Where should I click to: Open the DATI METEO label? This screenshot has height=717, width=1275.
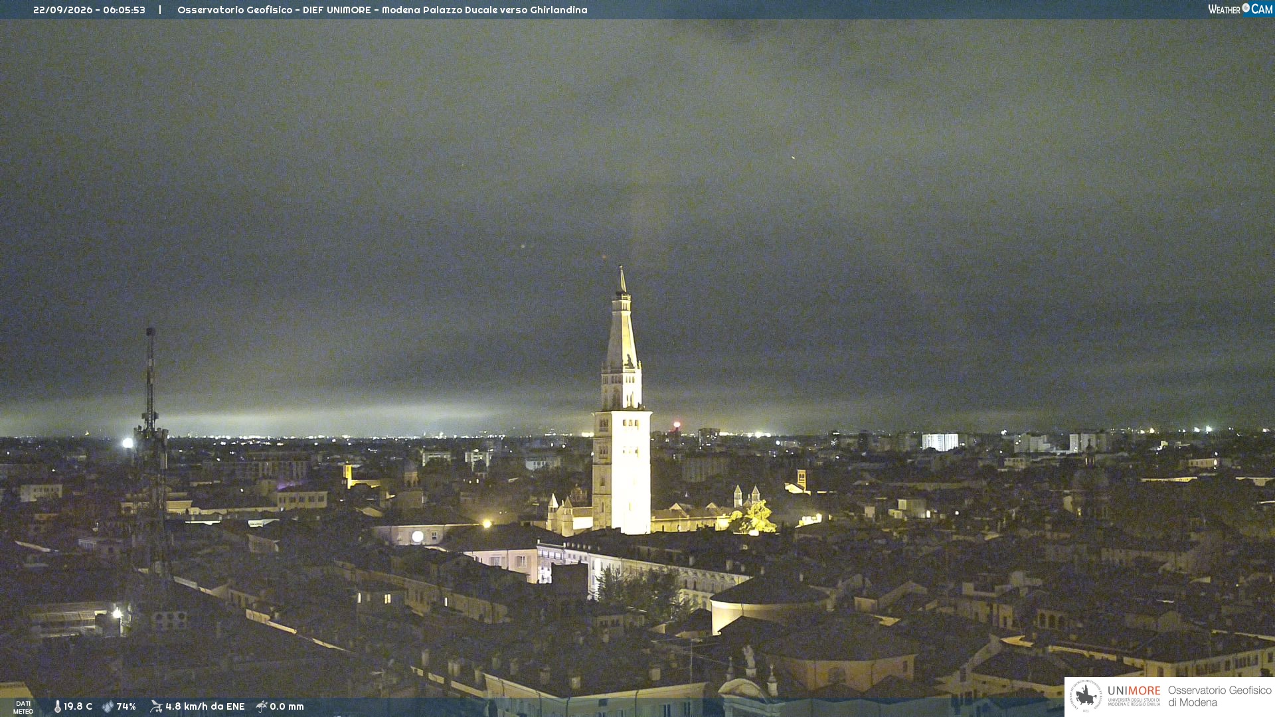pyautogui.click(x=23, y=707)
